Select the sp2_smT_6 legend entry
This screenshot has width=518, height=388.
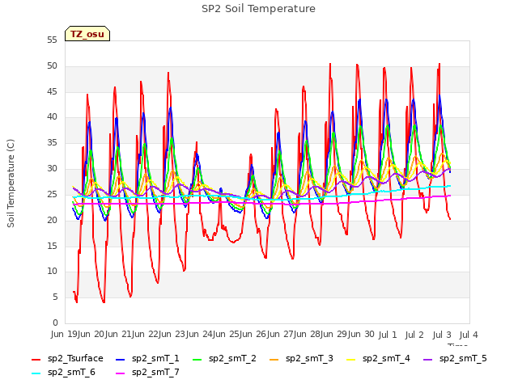pos(63,372)
